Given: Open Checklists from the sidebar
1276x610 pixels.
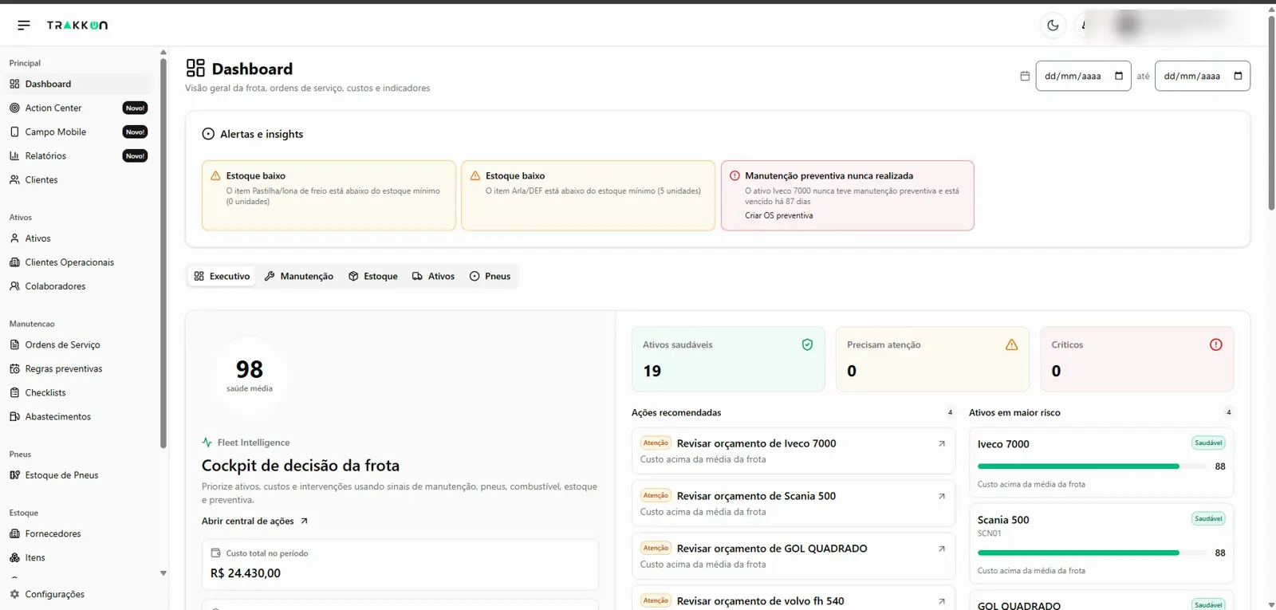Looking at the screenshot, I should pyautogui.click(x=78, y=392).
